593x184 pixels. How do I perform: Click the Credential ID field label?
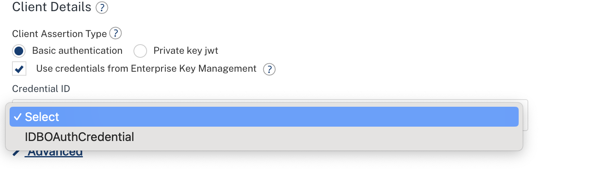click(x=41, y=89)
